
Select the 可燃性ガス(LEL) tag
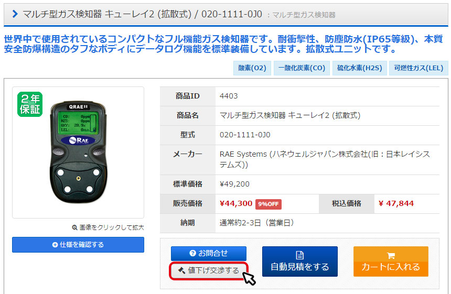click(418, 68)
